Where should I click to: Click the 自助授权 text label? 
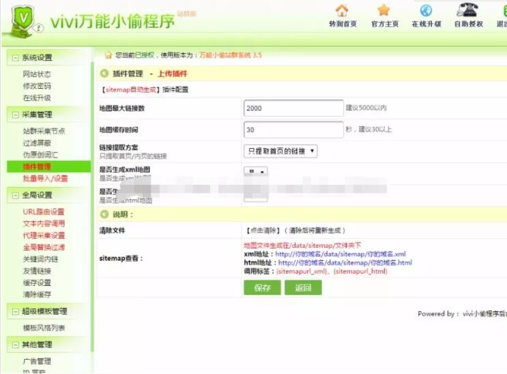[x=469, y=24]
